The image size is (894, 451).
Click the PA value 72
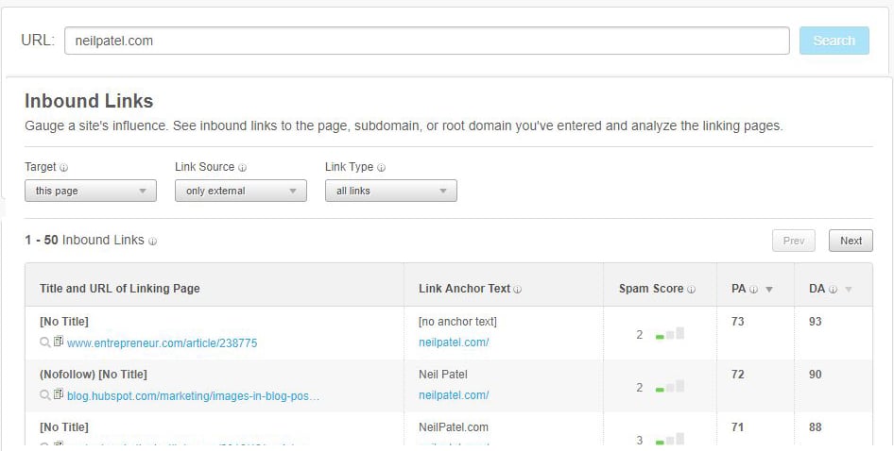[x=738, y=375]
